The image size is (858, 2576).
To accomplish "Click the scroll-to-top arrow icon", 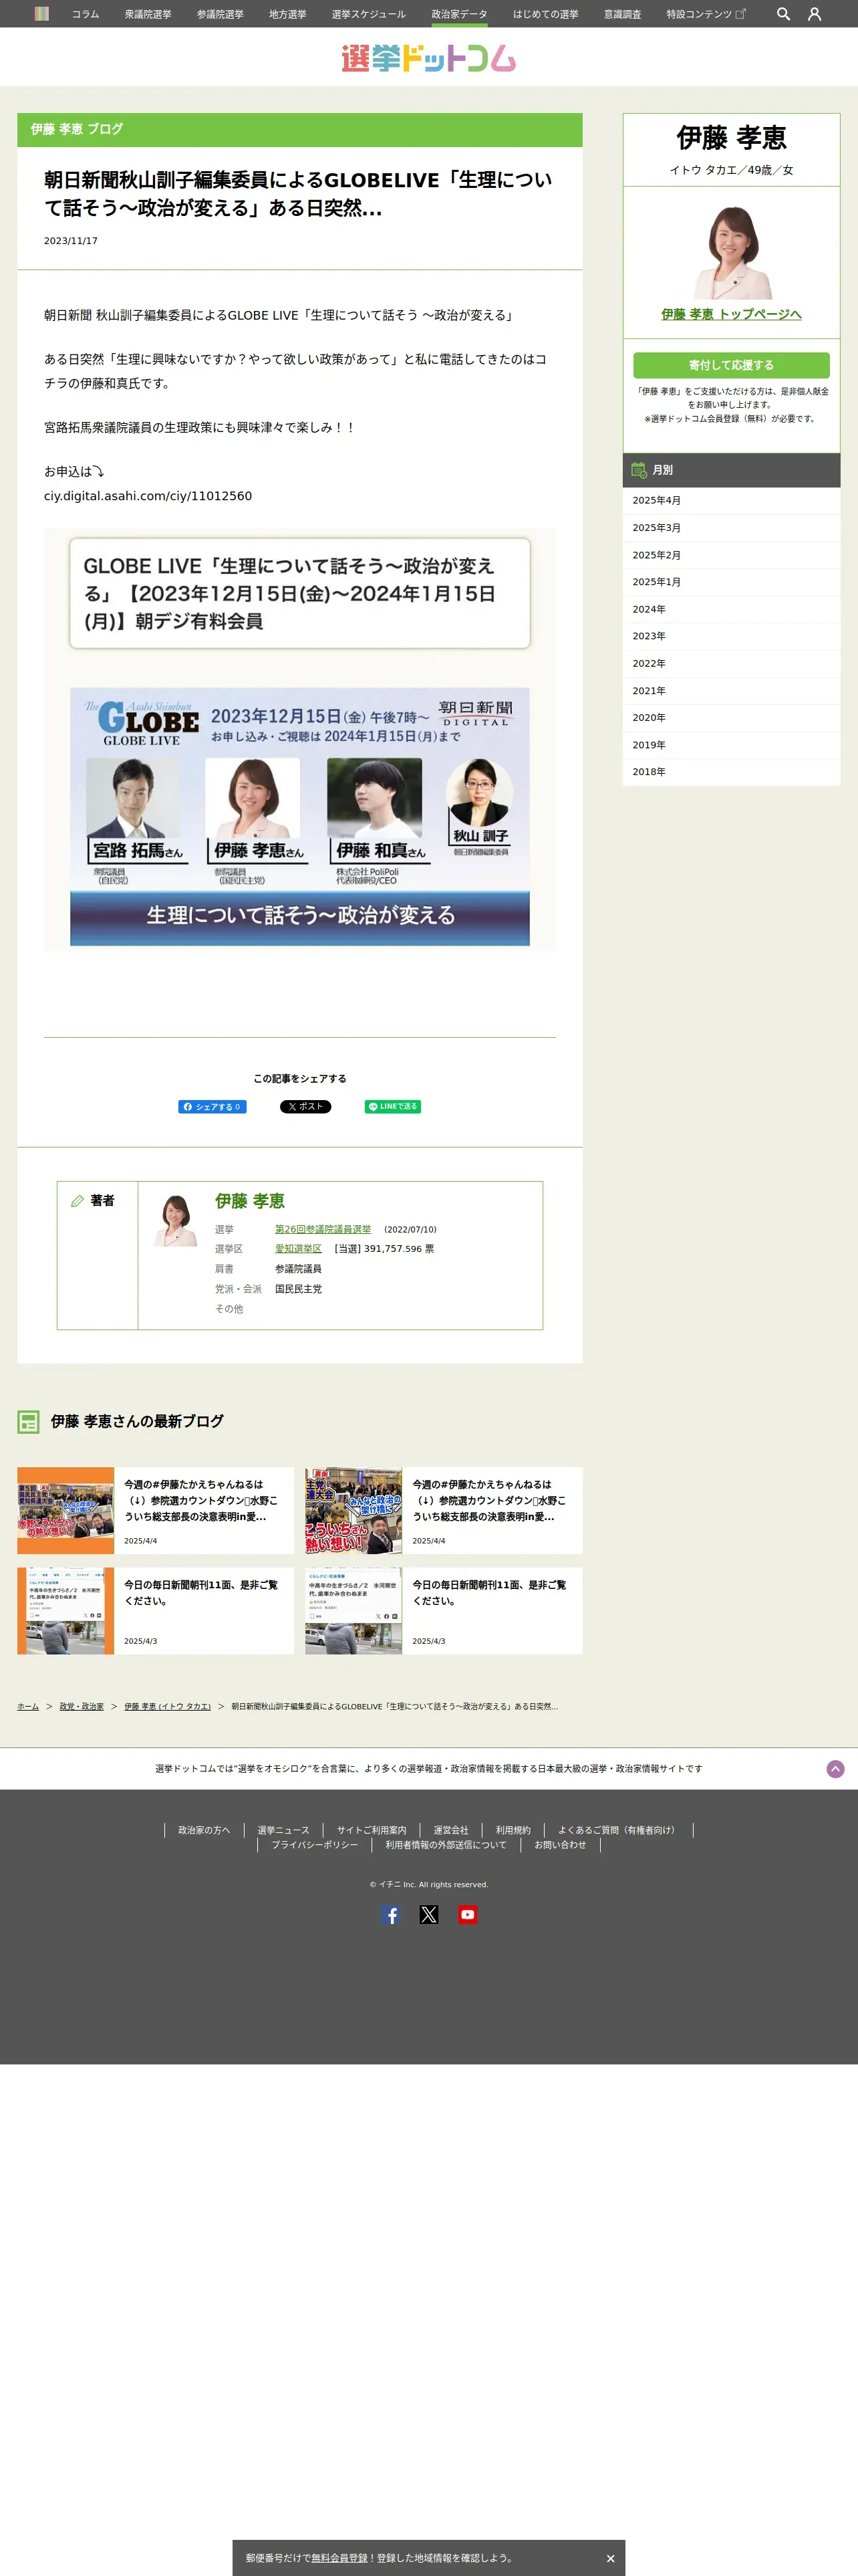I will (835, 1768).
